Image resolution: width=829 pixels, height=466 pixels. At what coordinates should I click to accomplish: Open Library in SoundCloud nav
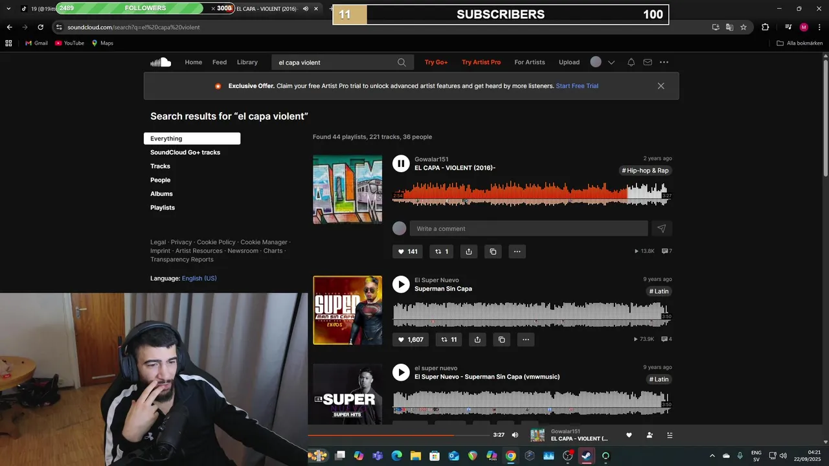click(x=247, y=62)
